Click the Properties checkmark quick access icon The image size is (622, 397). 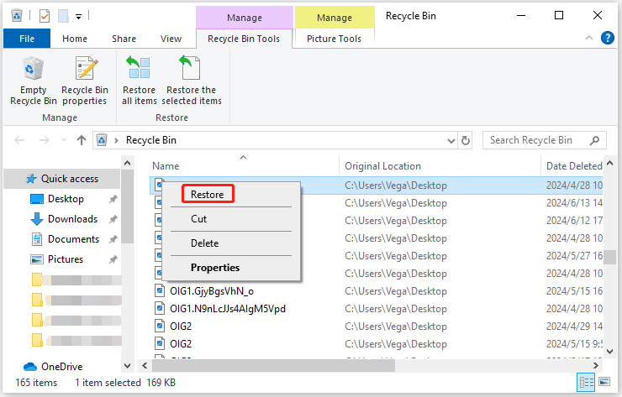coord(45,16)
